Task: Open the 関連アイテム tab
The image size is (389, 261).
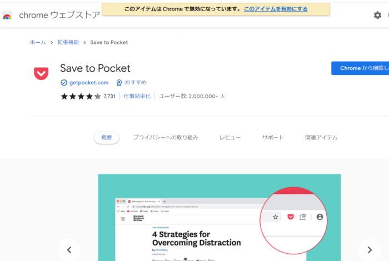Action: [x=321, y=138]
